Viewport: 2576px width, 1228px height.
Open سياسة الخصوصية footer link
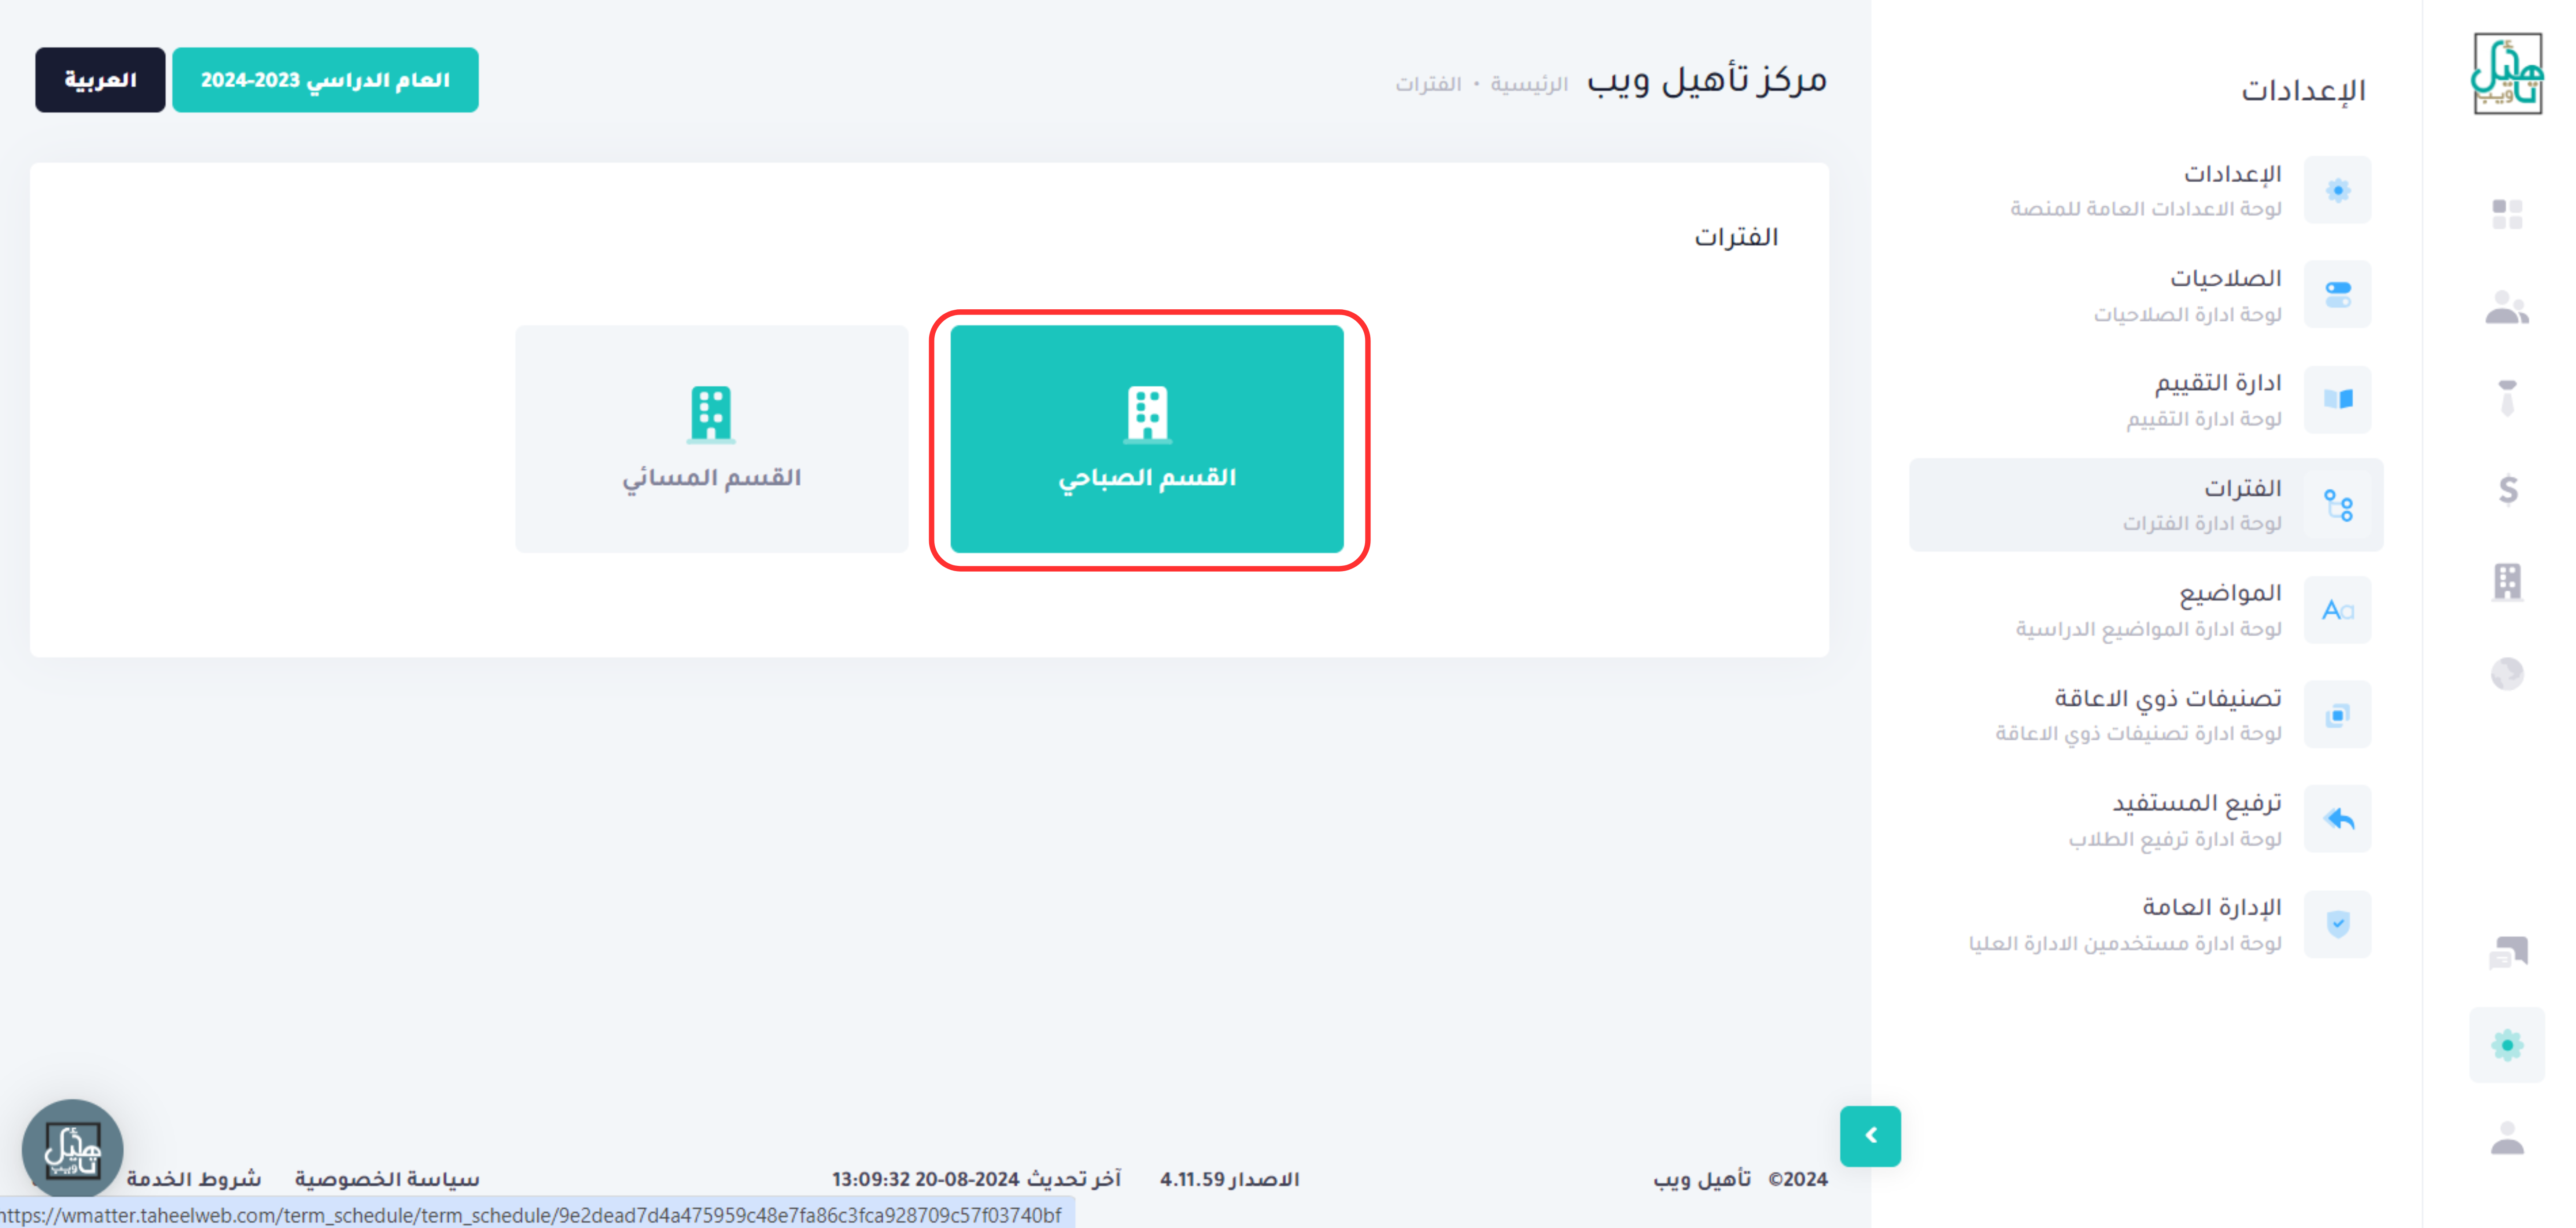pyautogui.click(x=387, y=1179)
